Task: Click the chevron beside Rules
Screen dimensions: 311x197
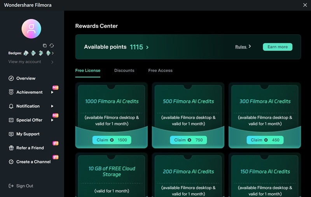Action: click(250, 46)
